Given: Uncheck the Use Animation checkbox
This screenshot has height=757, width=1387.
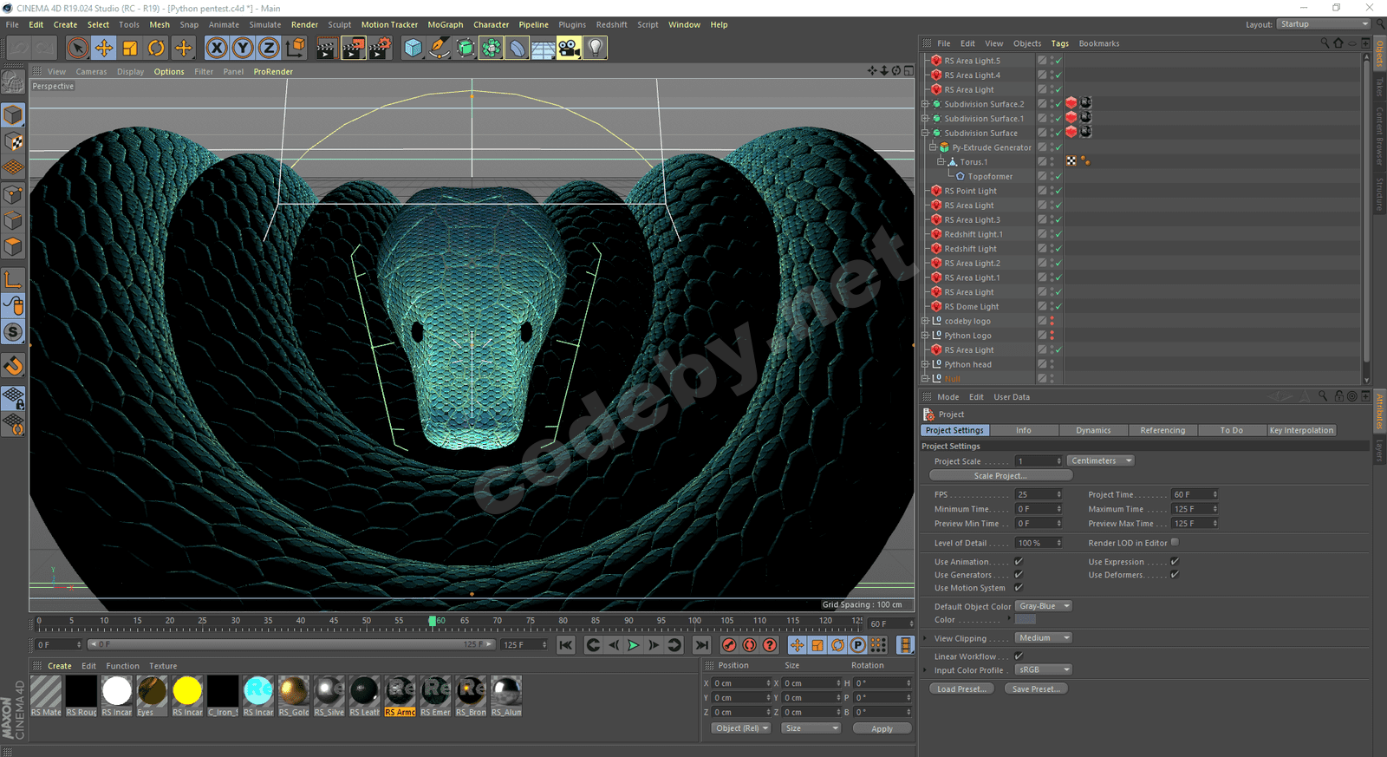Looking at the screenshot, I should [x=1019, y=561].
